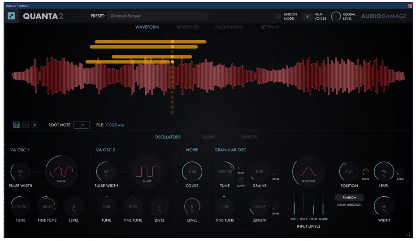The width and height of the screenshot is (416, 241).
Task: Click the VA OSC 2 square Shape
Action: click(147, 172)
